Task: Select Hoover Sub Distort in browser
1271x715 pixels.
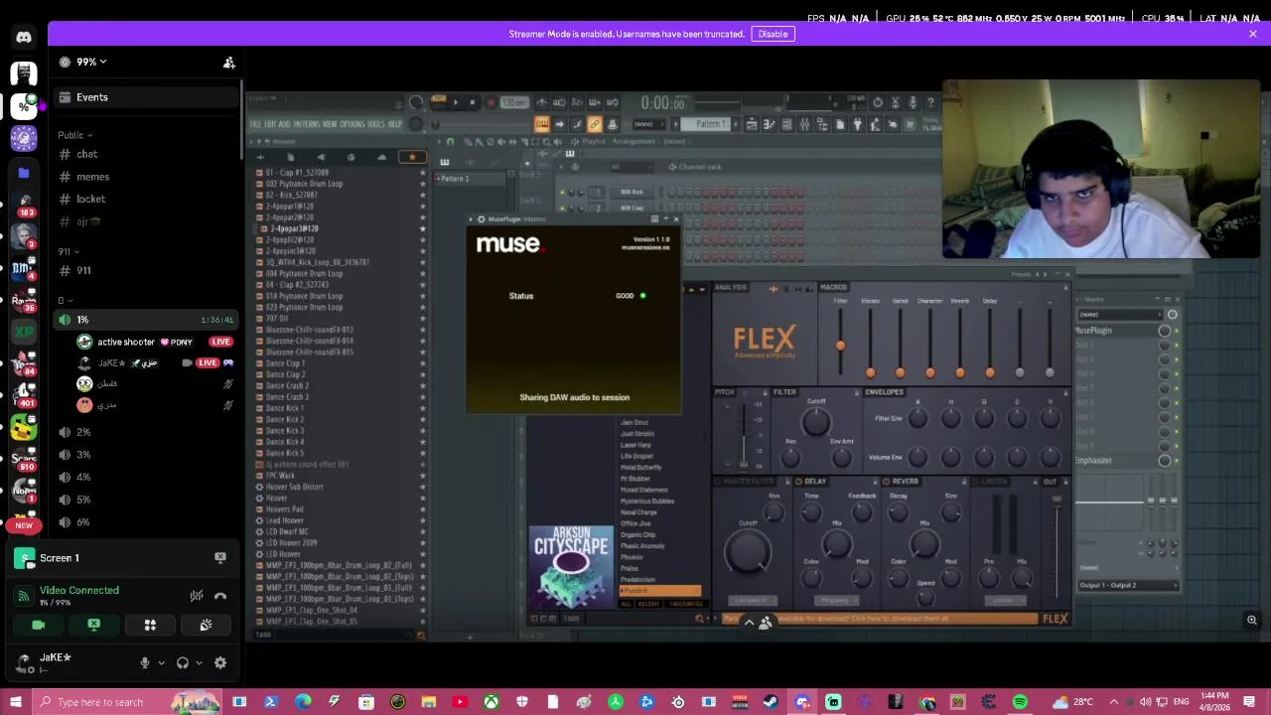Action: click(295, 487)
